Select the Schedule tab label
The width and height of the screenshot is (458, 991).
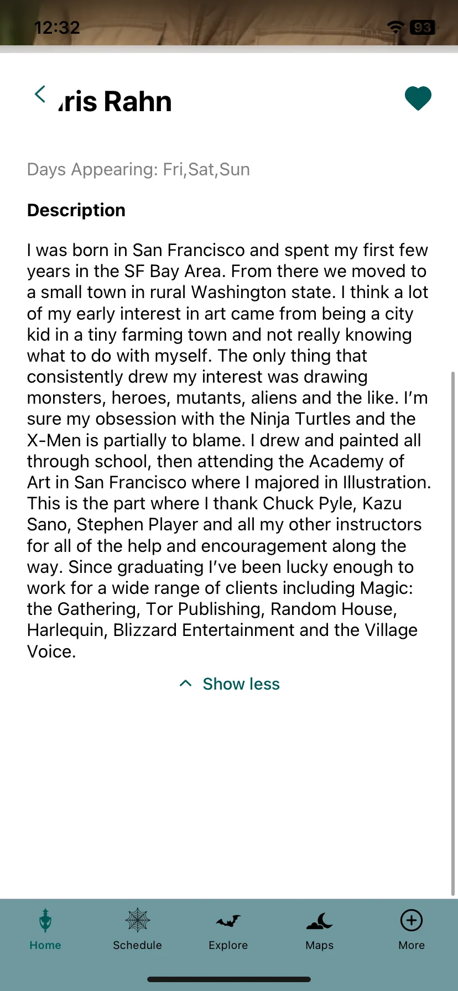click(x=137, y=945)
